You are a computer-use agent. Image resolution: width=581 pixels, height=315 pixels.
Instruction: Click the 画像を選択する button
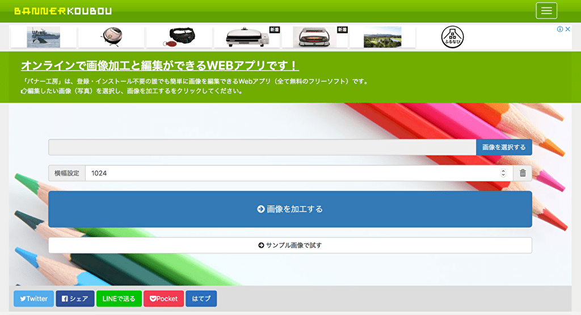[x=504, y=147]
